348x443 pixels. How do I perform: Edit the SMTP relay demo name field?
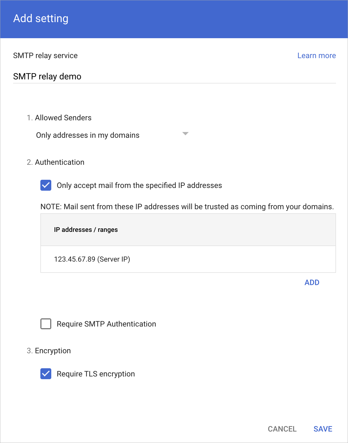[x=47, y=77]
